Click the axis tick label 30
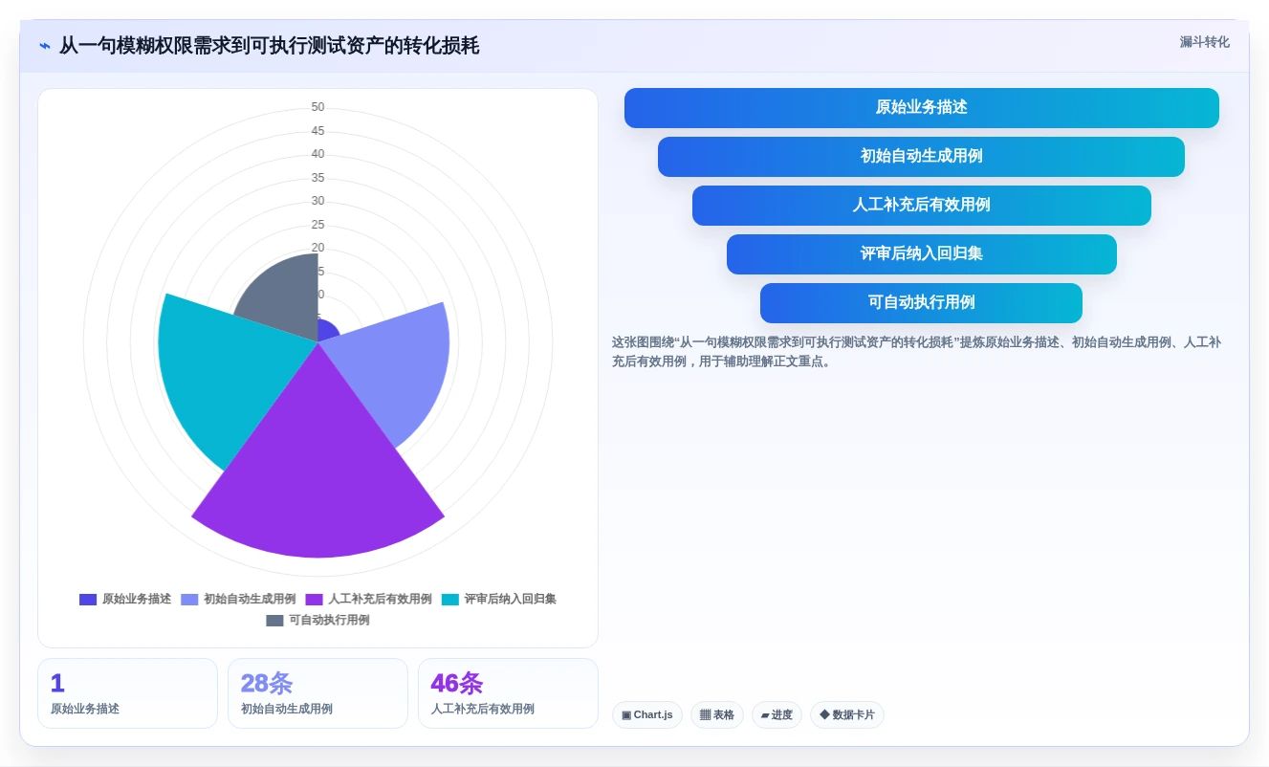Viewport: 1269px width, 767px height. tap(317, 202)
